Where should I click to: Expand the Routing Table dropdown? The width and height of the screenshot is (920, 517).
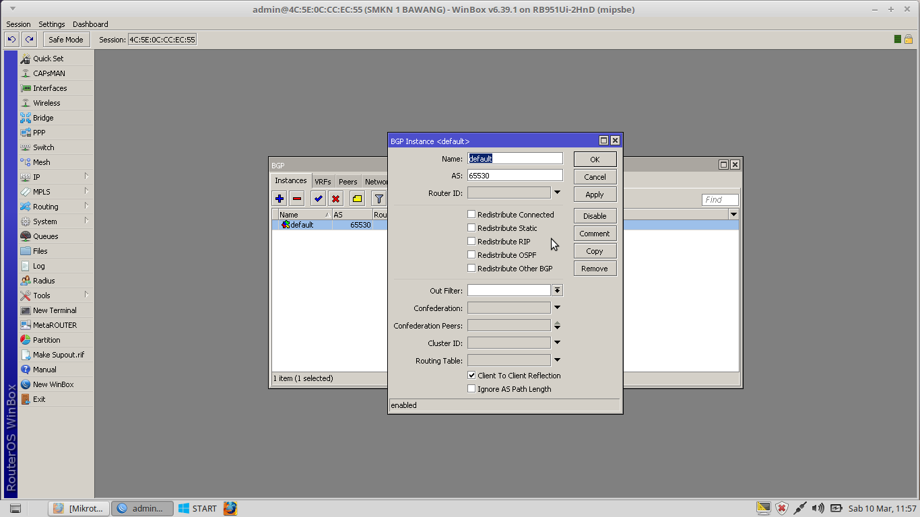[557, 360]
